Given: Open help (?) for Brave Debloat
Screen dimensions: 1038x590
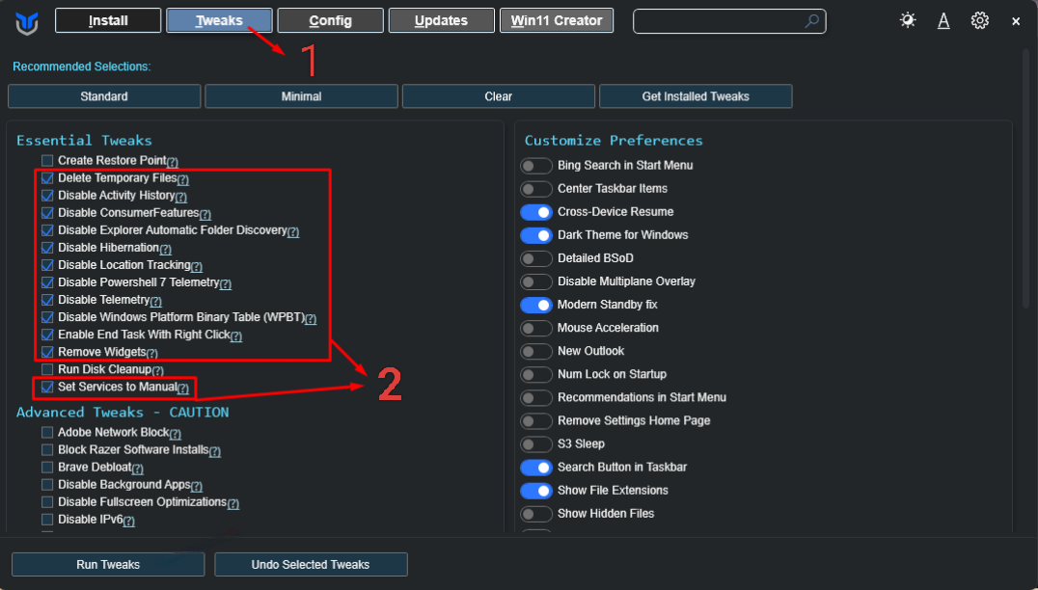Looking at the screenshot, I should [x=138, y=469].
